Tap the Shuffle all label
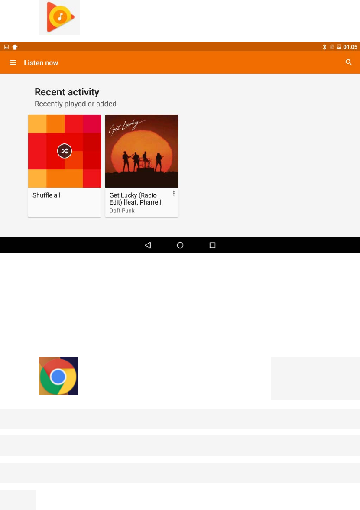360x510 pixels. pyautogui.click(x=46, y=195)
